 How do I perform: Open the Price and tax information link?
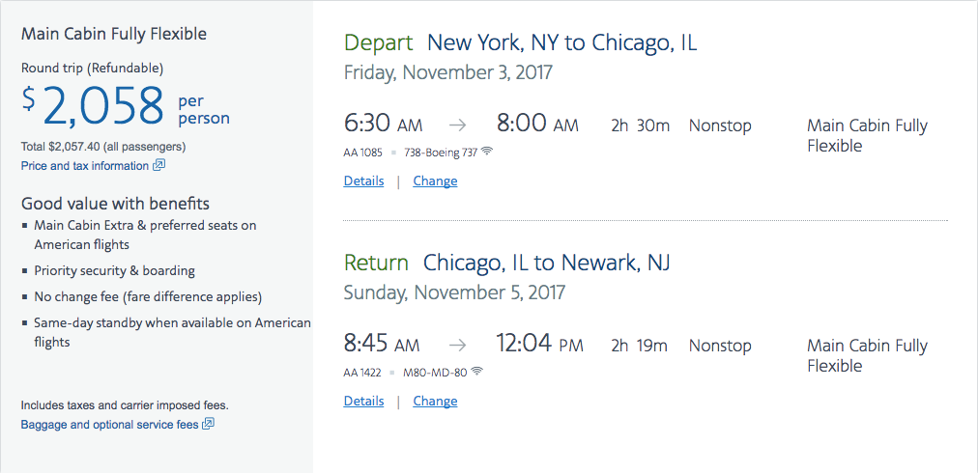[x=85, y=166]
